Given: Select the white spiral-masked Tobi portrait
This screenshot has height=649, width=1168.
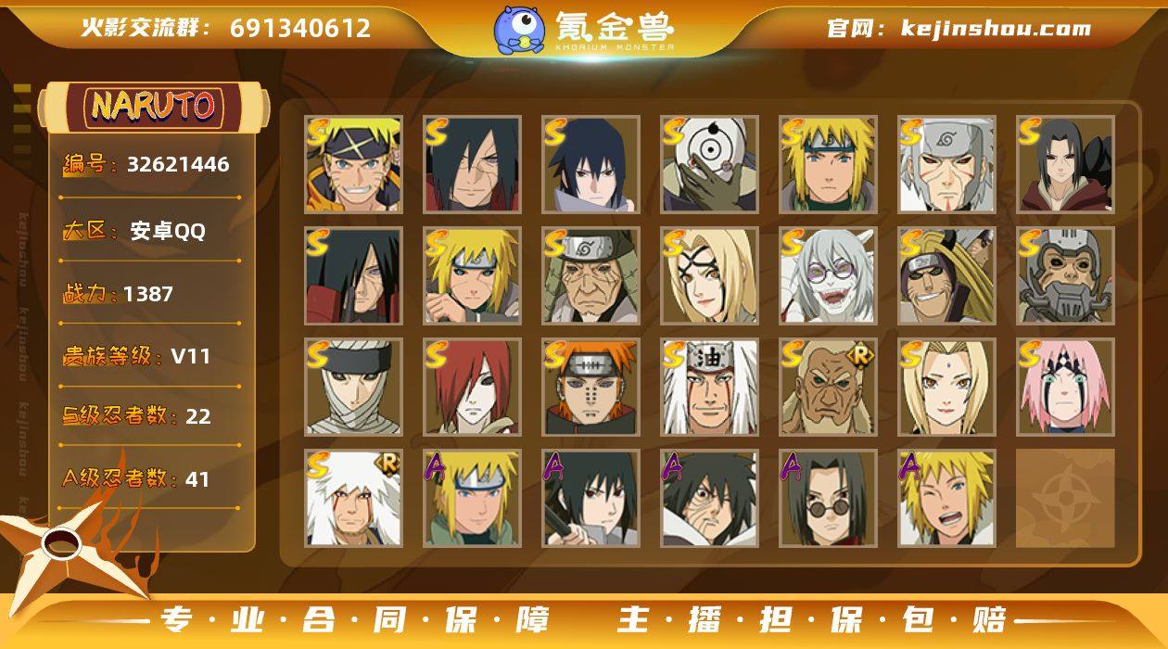Looking at the screenshot, I should click(x=710, y=165).
